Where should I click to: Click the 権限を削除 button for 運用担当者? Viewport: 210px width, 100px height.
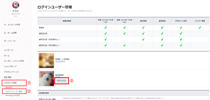[61, 80]
